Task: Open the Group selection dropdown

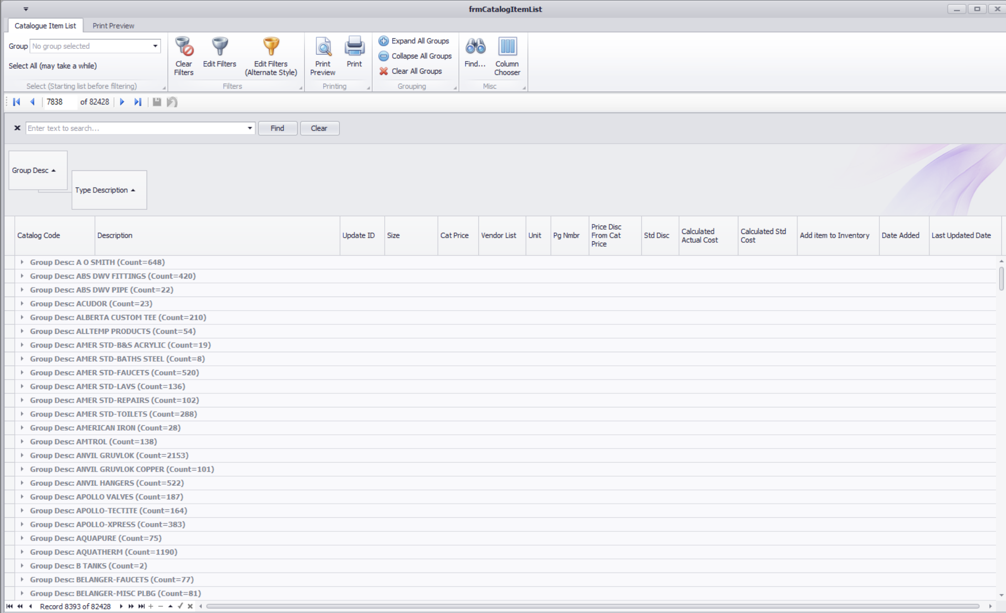Action: 155,46
